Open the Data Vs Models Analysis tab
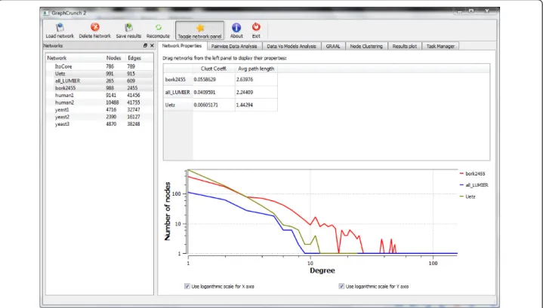Screen dimensions: 543x308 pyautogui.click(x=292, y=46)
